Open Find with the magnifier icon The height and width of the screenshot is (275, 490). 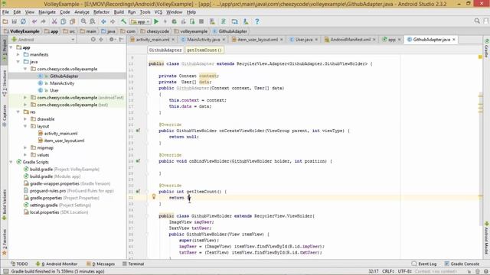tap(83, 21)
